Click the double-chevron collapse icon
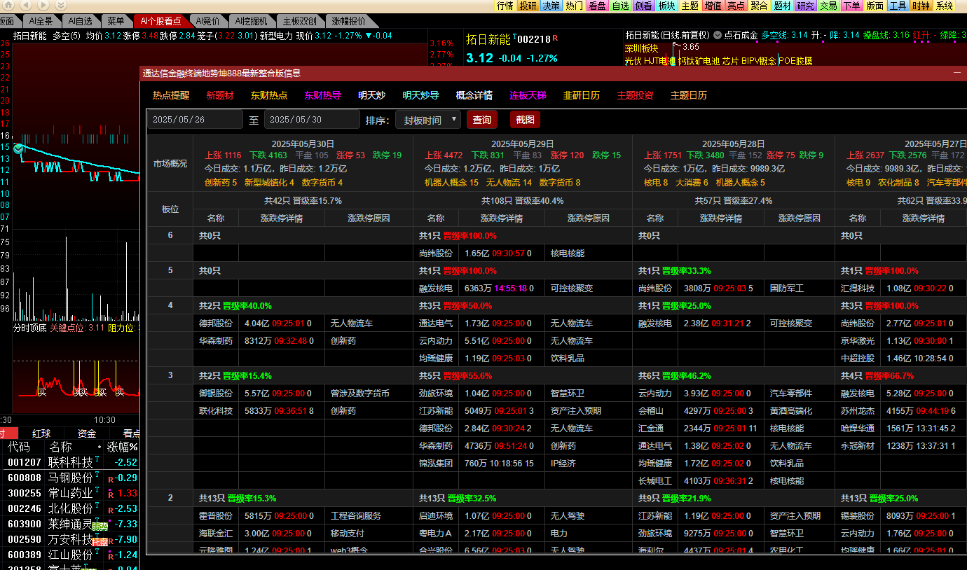This screenshot has height=570, width=967. coord(59,6)
